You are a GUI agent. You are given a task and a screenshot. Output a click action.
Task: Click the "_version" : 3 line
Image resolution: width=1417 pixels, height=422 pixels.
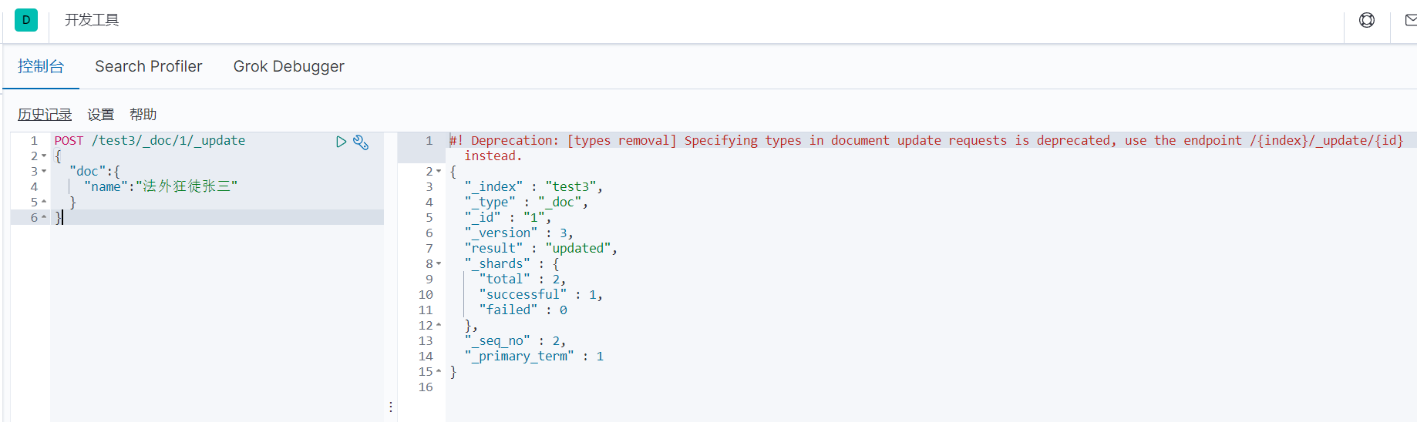pyautogui.click(x=519, y=233)
